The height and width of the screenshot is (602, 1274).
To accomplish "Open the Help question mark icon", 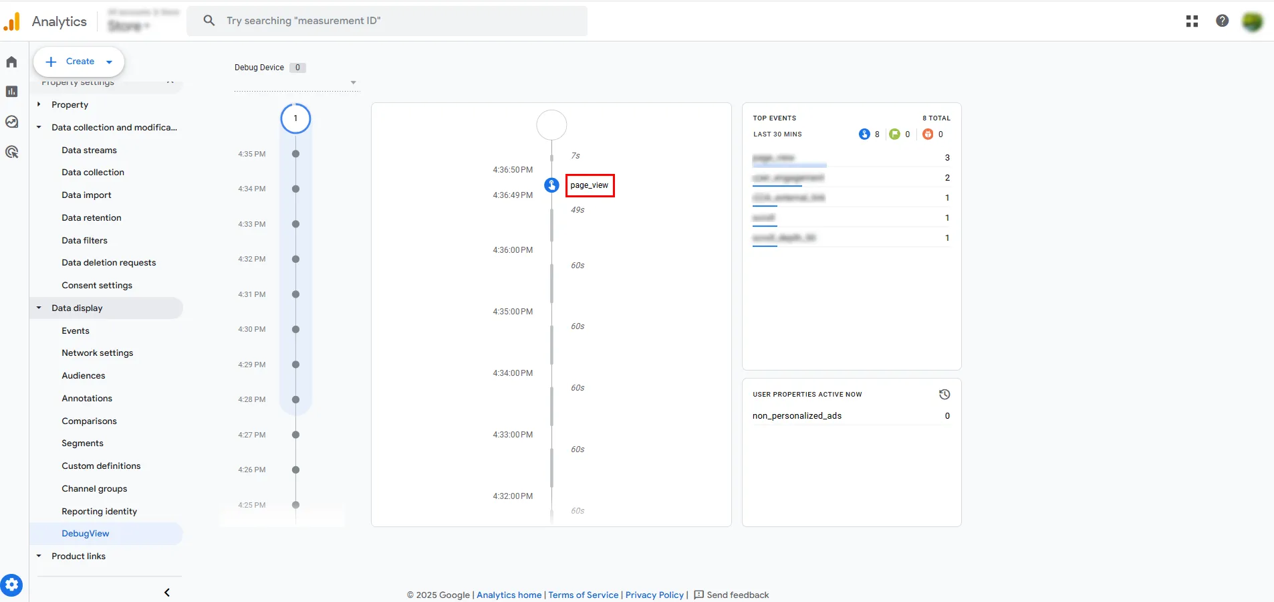I will pyautogui.click(x=1222, y=21).
